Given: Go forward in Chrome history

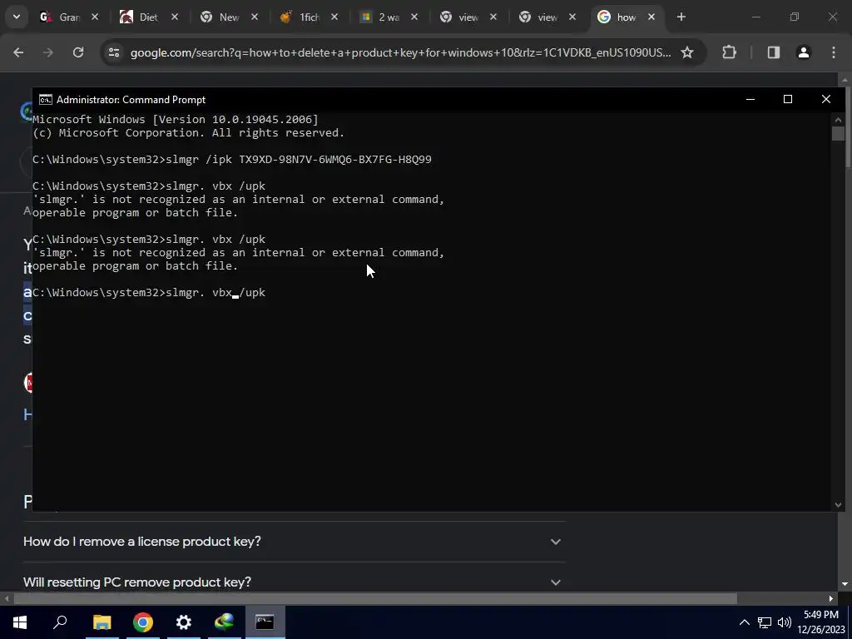Looking at the screenshot, I should [48, 52].
